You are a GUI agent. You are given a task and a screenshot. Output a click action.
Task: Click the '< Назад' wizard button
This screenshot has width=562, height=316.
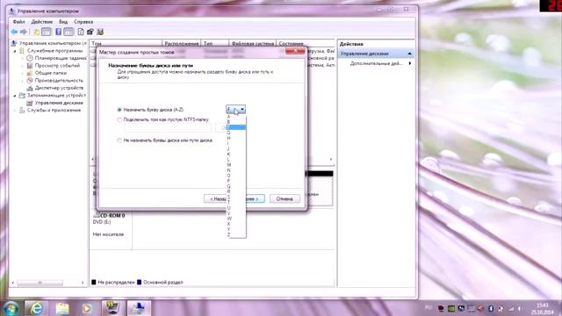(215, 199)
